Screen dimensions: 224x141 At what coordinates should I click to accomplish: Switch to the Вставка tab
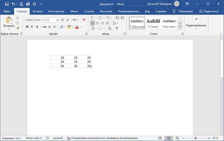pyautogui.click(x=37, y=11)
